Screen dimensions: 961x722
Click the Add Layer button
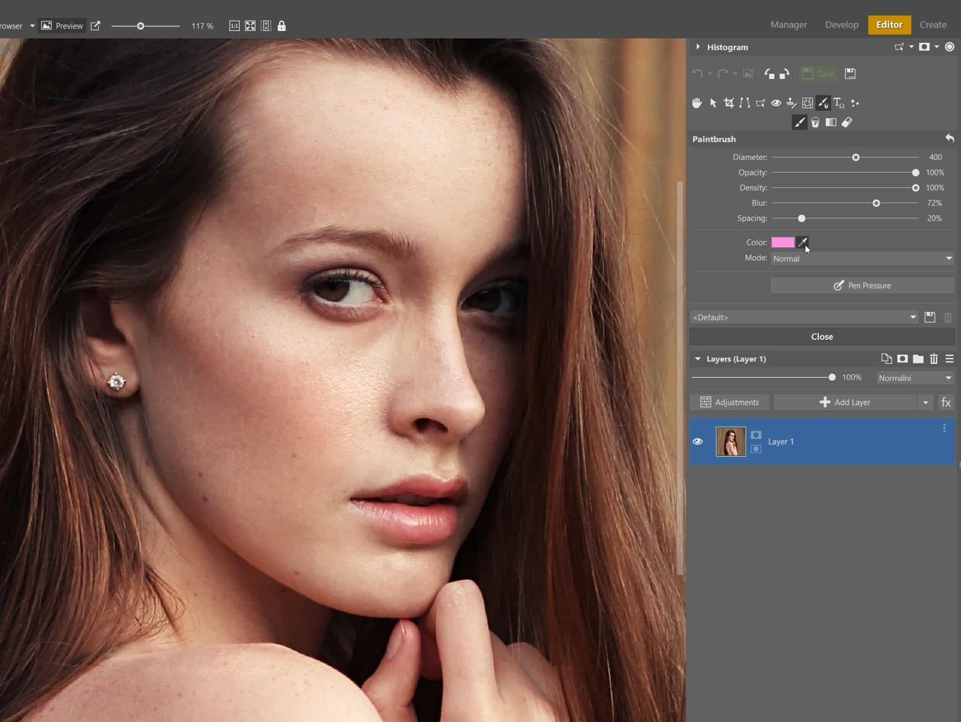[x=845, y=402]
